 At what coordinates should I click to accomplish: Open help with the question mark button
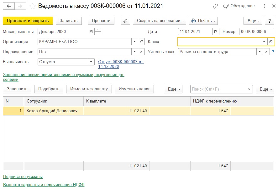coord(270,21)
